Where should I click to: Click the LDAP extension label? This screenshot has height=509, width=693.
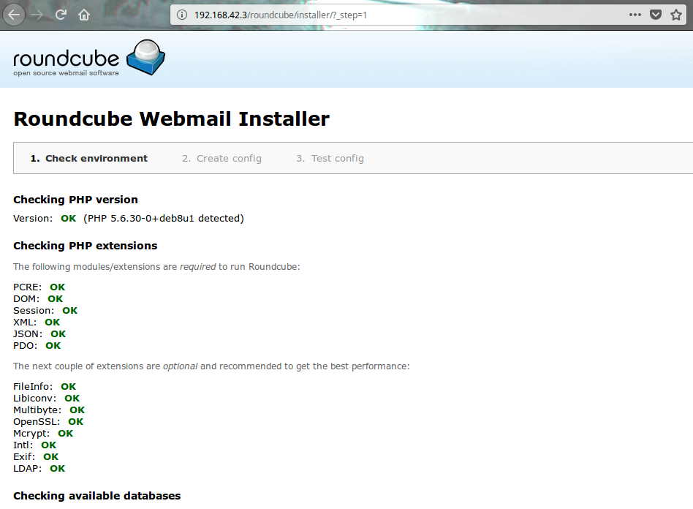click(x=27, y=469)
